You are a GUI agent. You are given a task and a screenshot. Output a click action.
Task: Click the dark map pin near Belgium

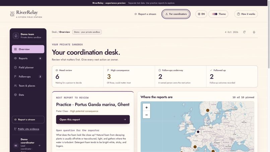[198, 132]
